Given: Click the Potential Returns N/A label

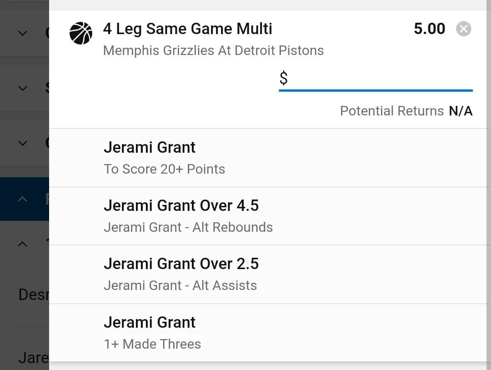Looking at the screenshot, I should (x=406, y=111).
